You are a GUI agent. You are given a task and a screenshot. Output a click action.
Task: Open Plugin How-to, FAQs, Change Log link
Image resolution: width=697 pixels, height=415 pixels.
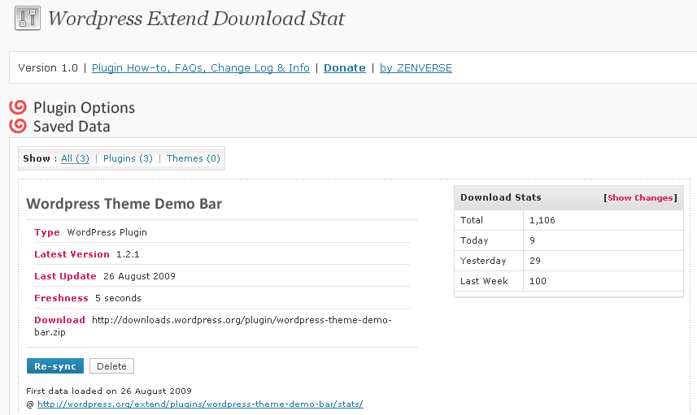tap(200, 68)
